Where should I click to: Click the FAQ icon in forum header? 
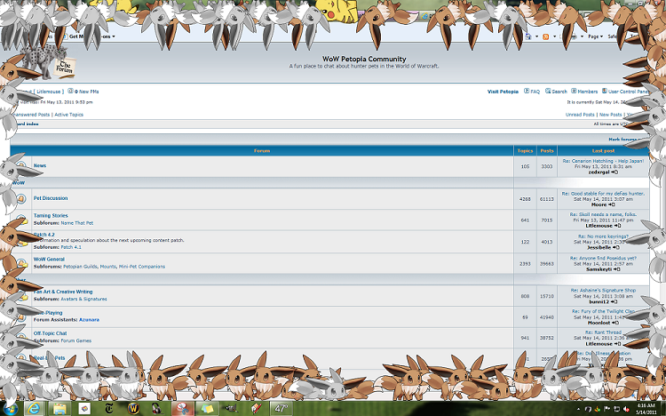[x=527, y=91]
